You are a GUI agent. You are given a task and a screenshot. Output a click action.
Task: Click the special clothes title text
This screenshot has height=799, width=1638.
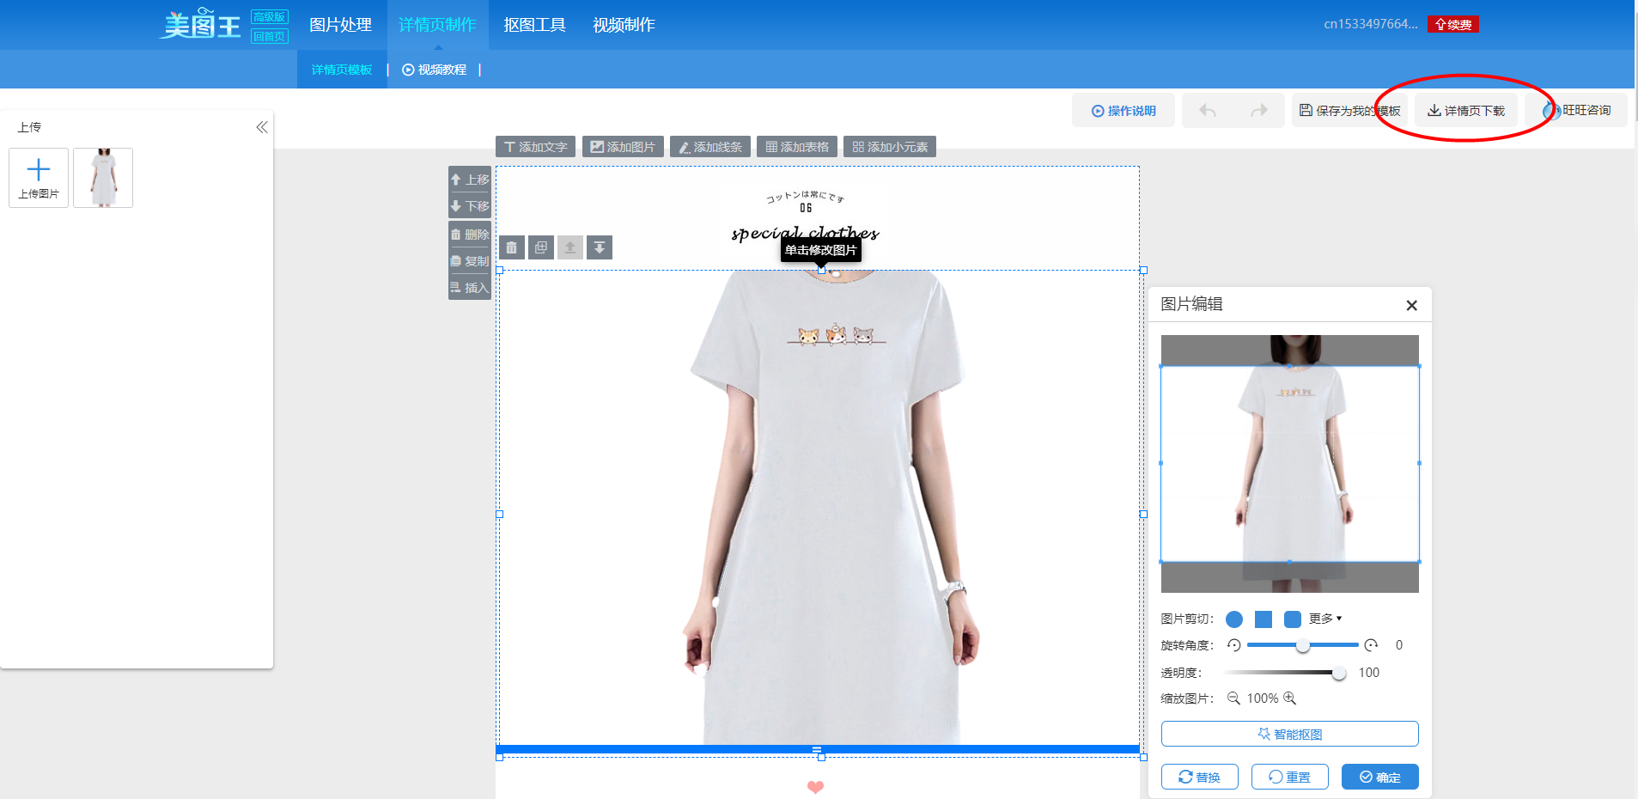(x=805, y=233)
